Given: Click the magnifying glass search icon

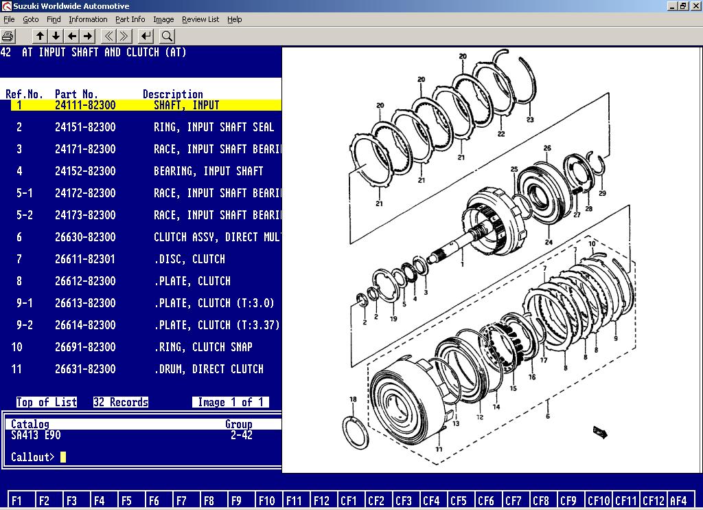Looking at the screenshot, I should tap(167, 36).
